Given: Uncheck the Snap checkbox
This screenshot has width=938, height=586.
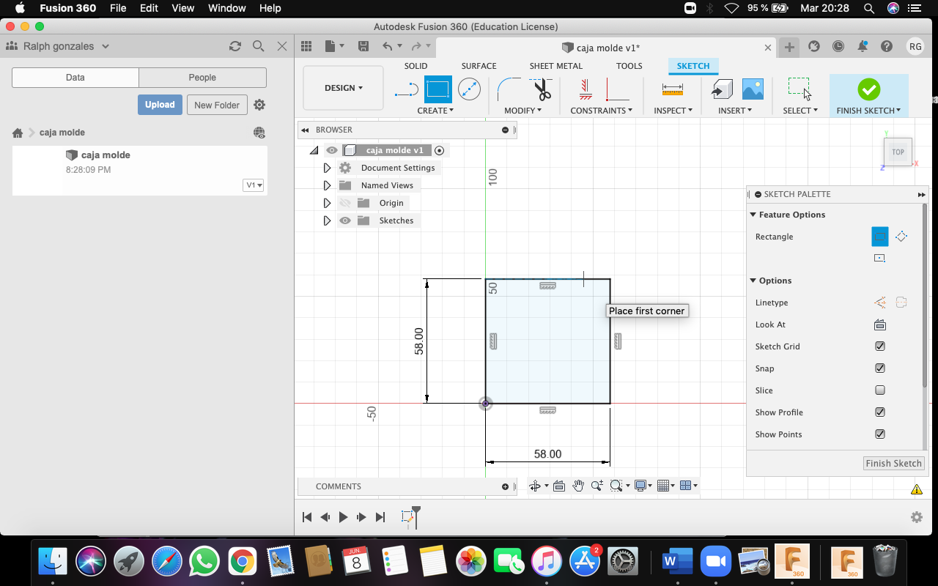Looking at the screenshot, I should tap(880, 368).
